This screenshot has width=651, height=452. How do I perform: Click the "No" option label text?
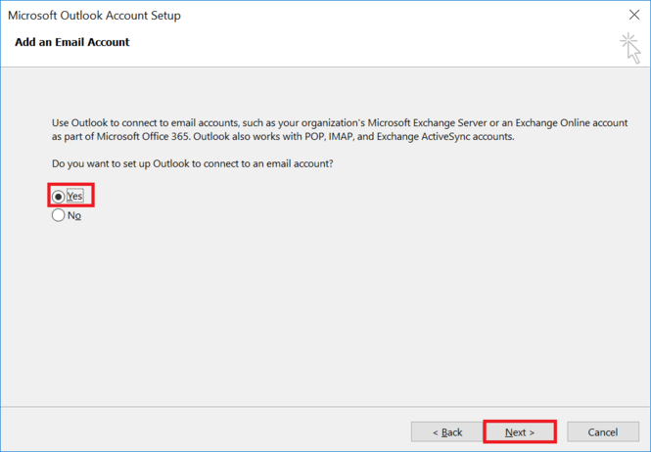(74, 215)
